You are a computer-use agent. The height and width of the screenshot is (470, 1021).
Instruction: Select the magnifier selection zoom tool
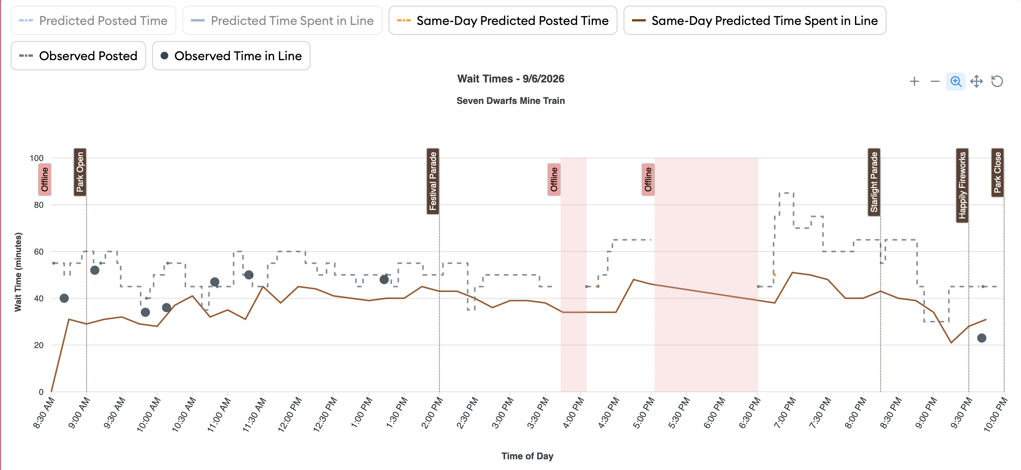tap(955, 81)
